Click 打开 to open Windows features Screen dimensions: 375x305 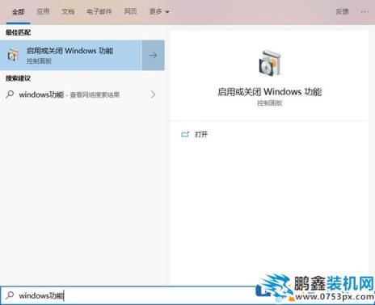click(201, 134)
